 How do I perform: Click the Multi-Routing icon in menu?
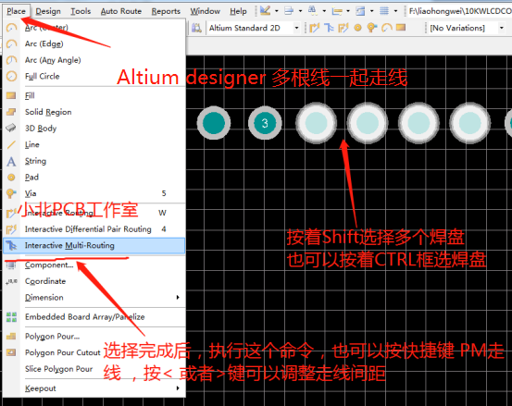coord(11,246)
